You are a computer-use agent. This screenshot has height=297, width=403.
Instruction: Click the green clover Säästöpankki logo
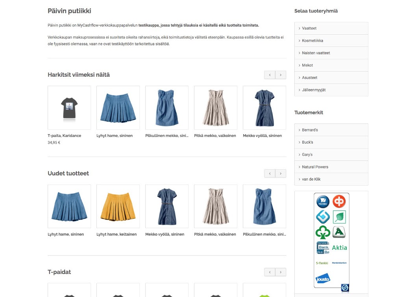coord(323,232)
